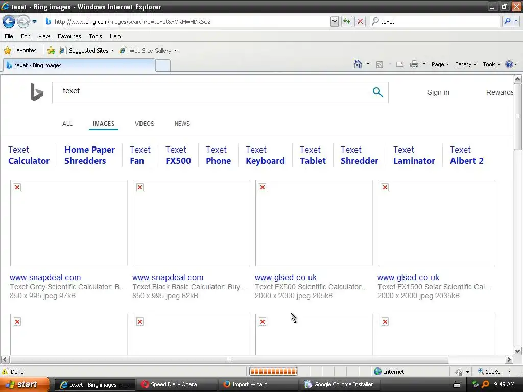This screenshot has height=392, width=523.
Task: Click the www.snapdeal.com link above Black Basic Calculator
Action: (x=168, y=277)
